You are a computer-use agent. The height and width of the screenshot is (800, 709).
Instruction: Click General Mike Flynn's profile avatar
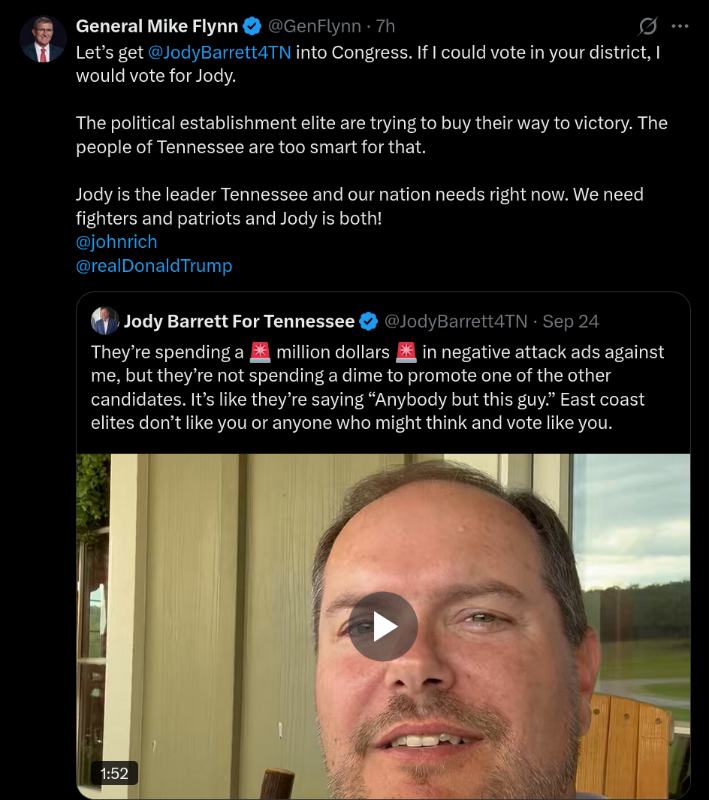click(x=44, y=39)
